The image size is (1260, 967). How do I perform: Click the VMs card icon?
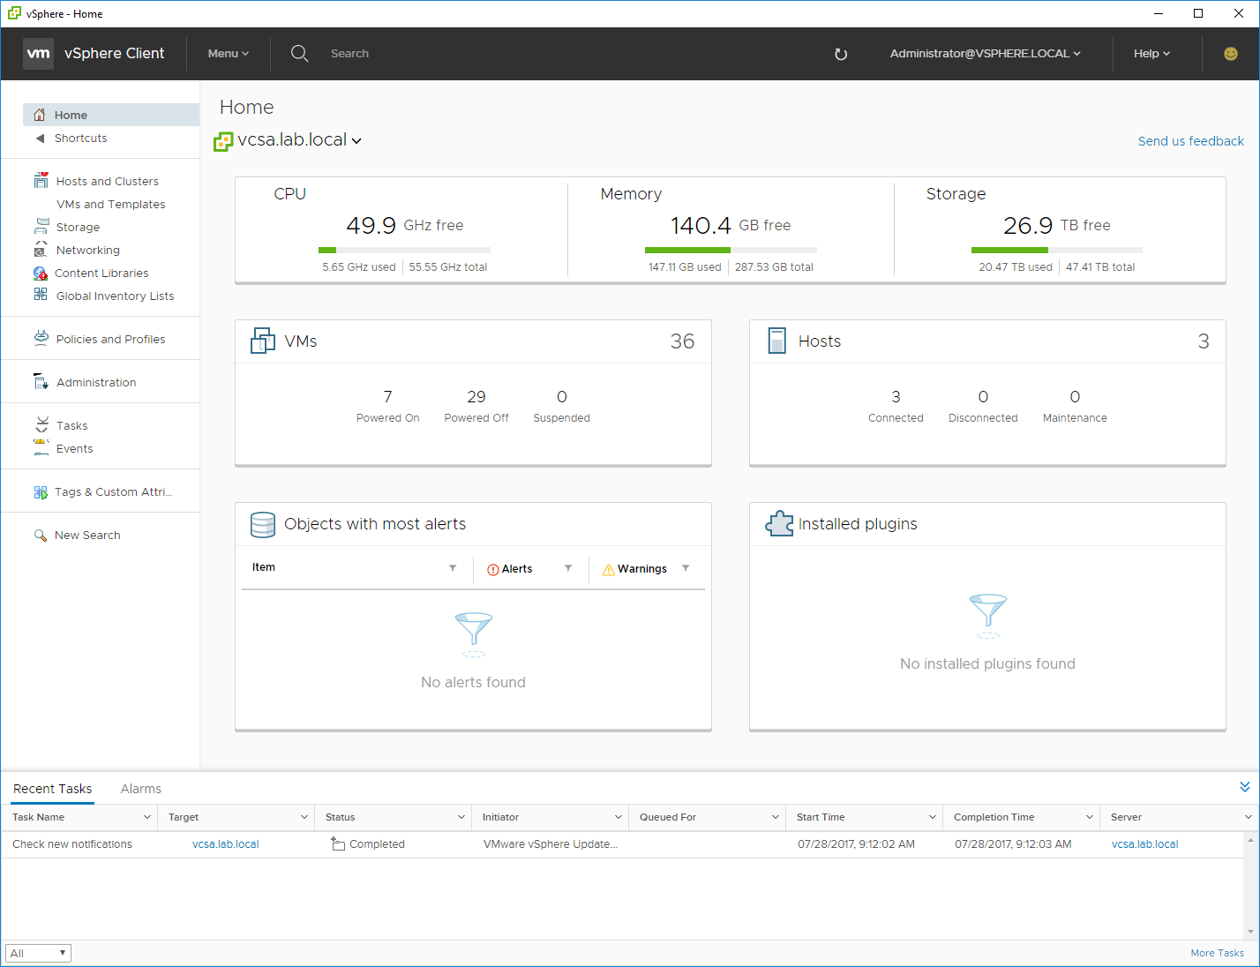263,341
